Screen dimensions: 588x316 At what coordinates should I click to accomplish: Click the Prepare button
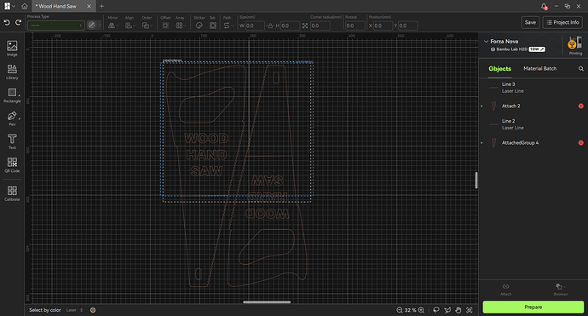pos(533,307)
